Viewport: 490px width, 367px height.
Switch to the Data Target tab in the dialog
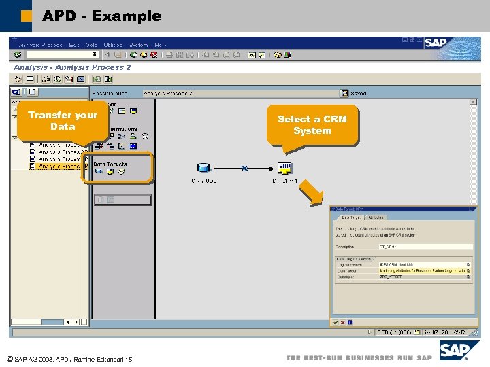tap(351, 217)
